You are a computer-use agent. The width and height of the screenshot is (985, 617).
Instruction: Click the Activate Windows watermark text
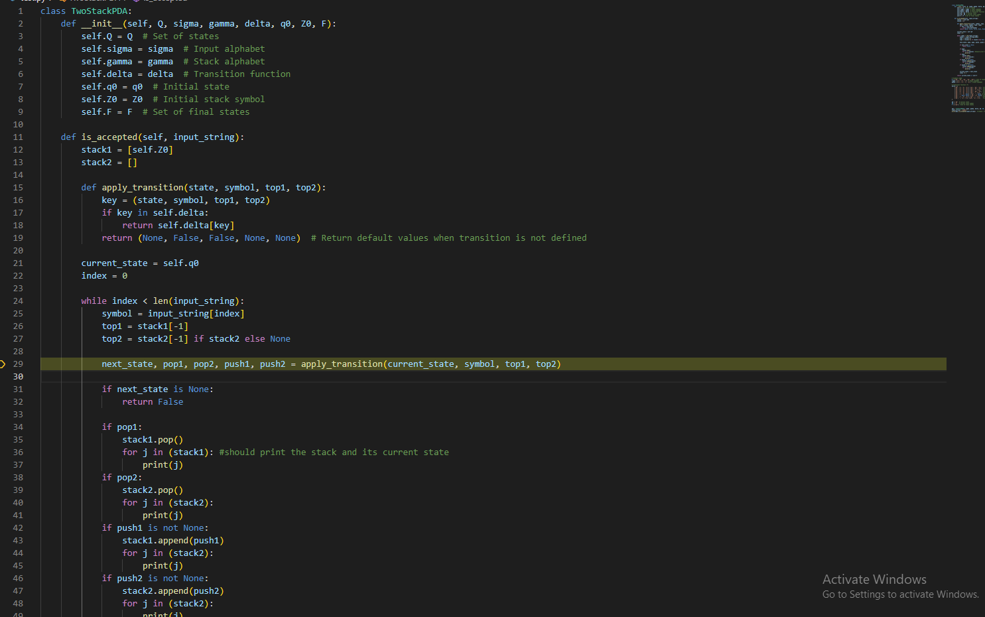click(874, 579)
